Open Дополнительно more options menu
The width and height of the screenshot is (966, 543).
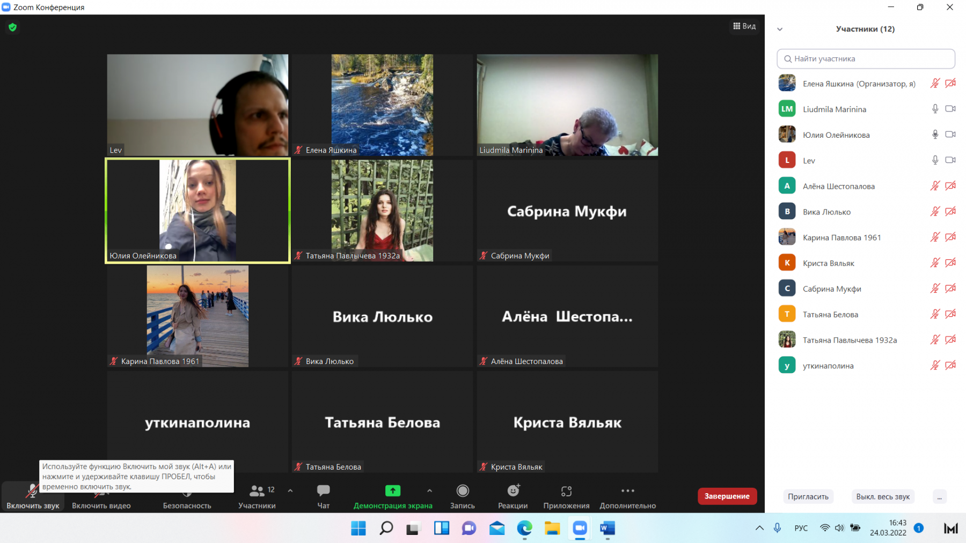tap(628, 496)
